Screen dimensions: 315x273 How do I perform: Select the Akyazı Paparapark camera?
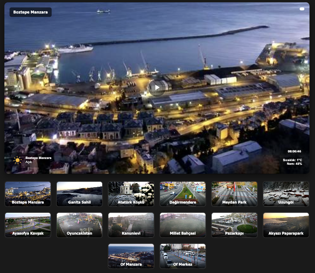[286, 225]
